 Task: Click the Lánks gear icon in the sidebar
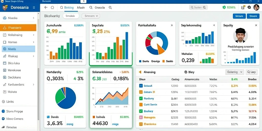(x=3, y=102)
